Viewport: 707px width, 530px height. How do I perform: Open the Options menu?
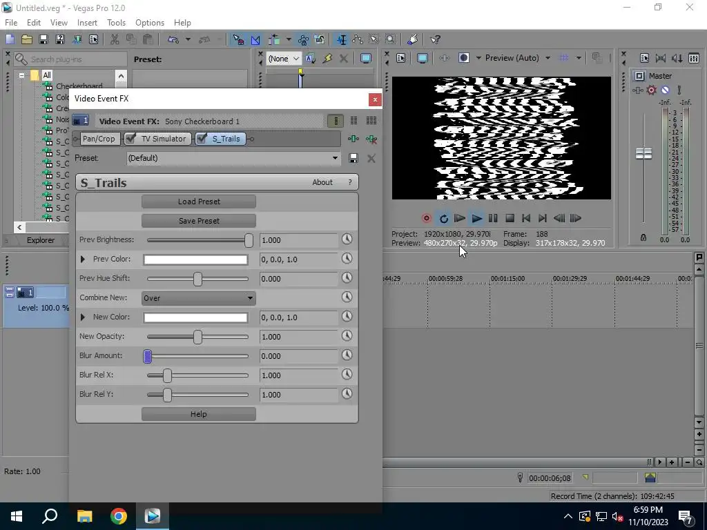(150, 23)
